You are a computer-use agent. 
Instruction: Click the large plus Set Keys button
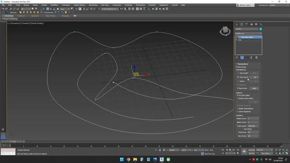coord(244,151)
